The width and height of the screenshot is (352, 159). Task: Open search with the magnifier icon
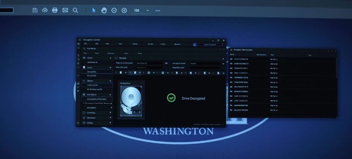(75, 10)
